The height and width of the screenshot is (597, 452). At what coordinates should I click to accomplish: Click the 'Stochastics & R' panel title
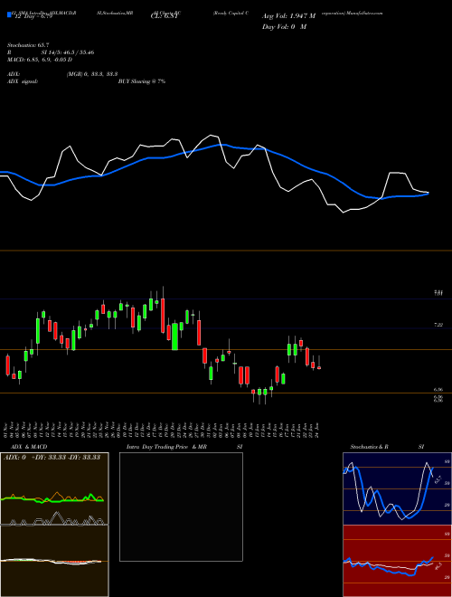coord(370,447)
